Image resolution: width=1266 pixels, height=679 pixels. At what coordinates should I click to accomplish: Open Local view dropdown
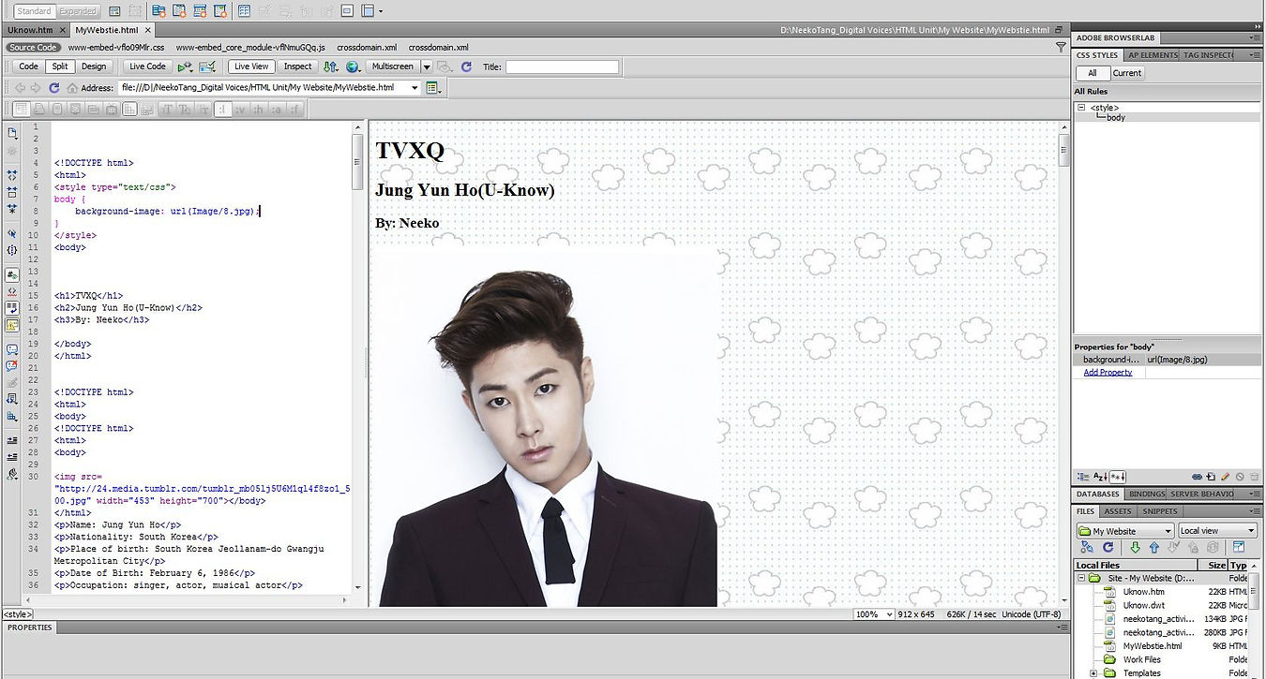(x=1217, y=531)
